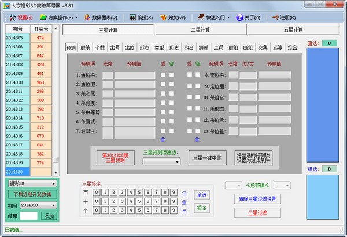Tick the 滤 checkbox for 1.通位杀

163,75
